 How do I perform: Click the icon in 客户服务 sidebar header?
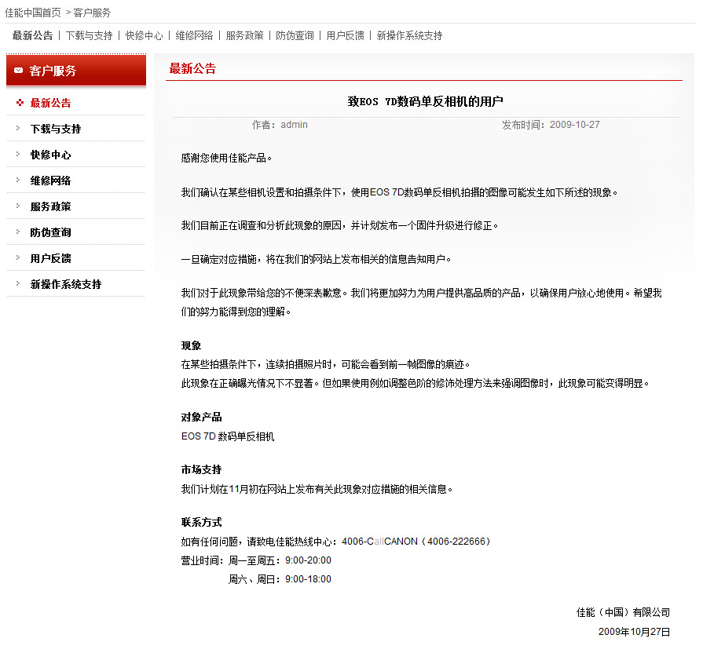pyautogui.click(x=18, y=71)
